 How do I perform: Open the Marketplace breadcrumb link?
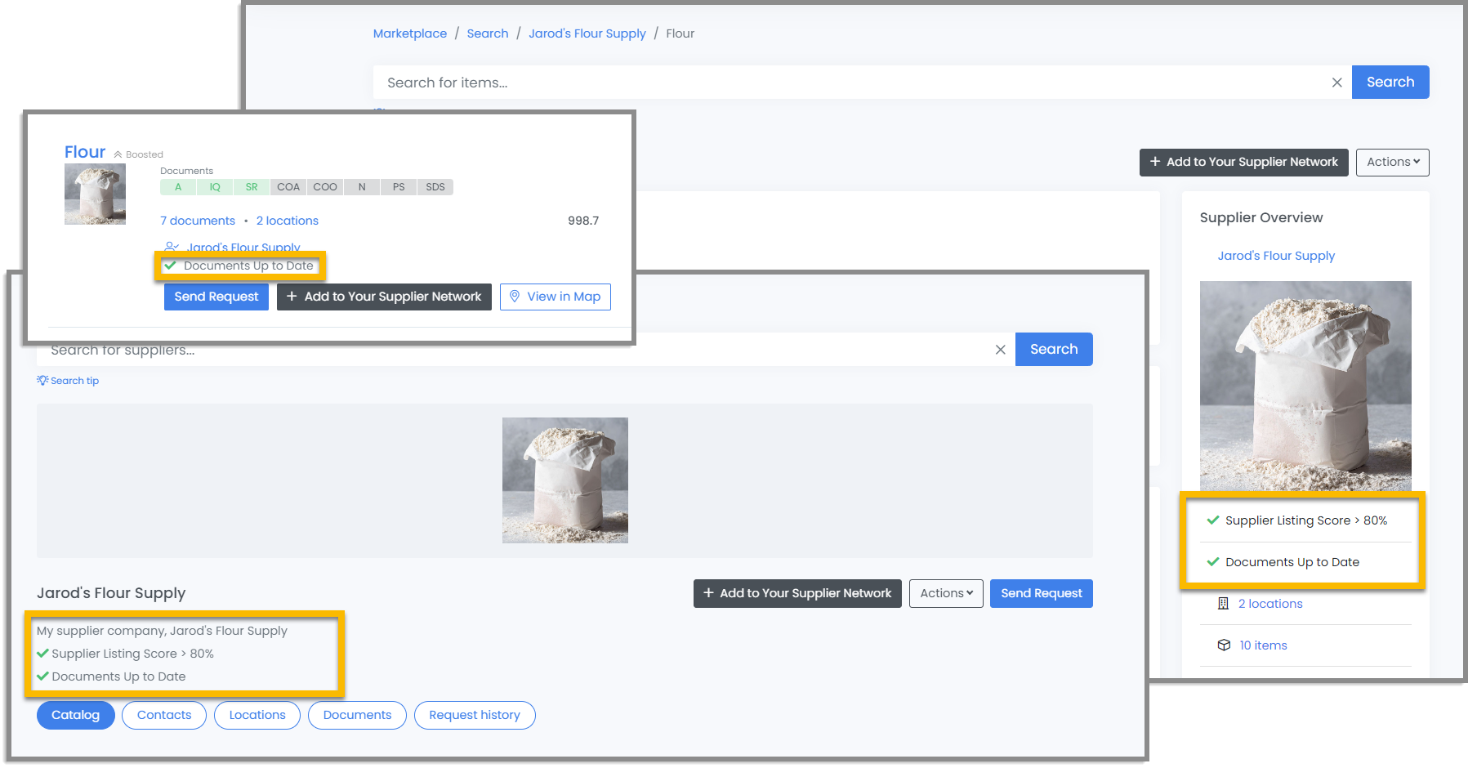pos(409,33)
